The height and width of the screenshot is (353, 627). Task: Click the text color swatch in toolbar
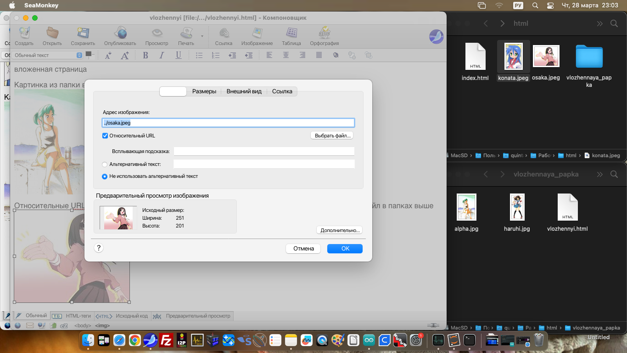tap(89, 54)
